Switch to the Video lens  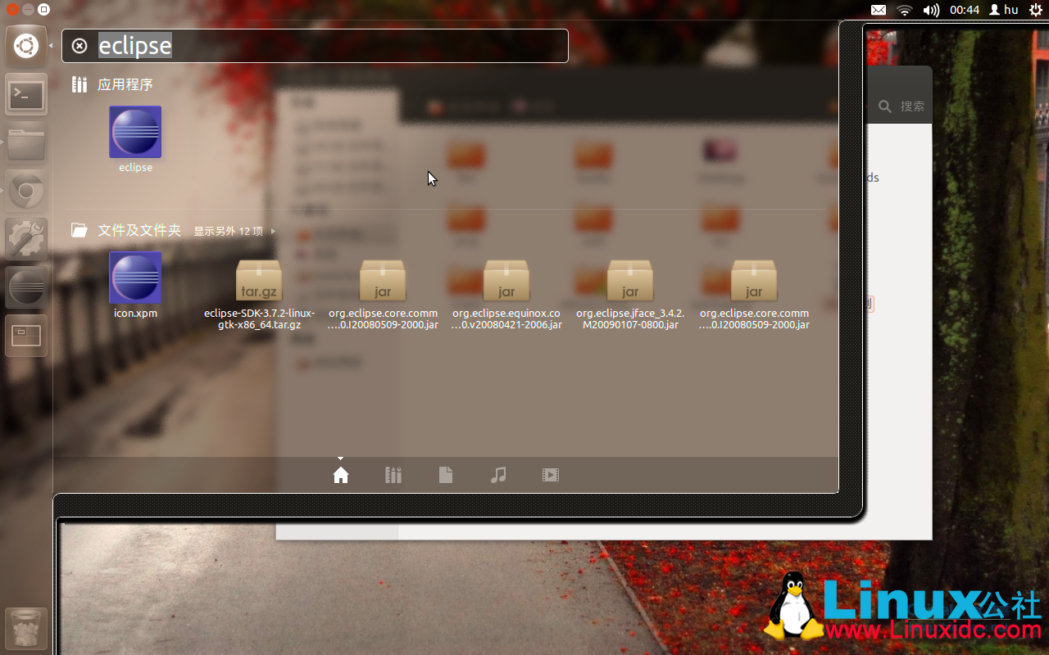(551, 475)
